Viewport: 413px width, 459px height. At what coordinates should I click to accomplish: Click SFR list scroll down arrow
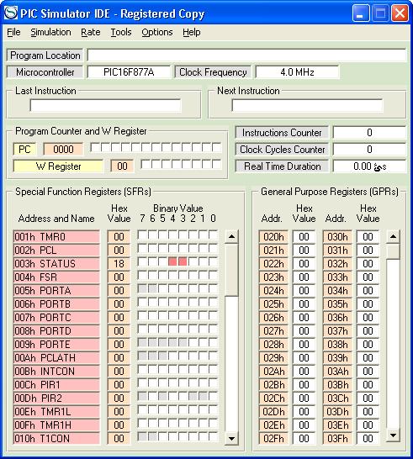click(231, 438)
